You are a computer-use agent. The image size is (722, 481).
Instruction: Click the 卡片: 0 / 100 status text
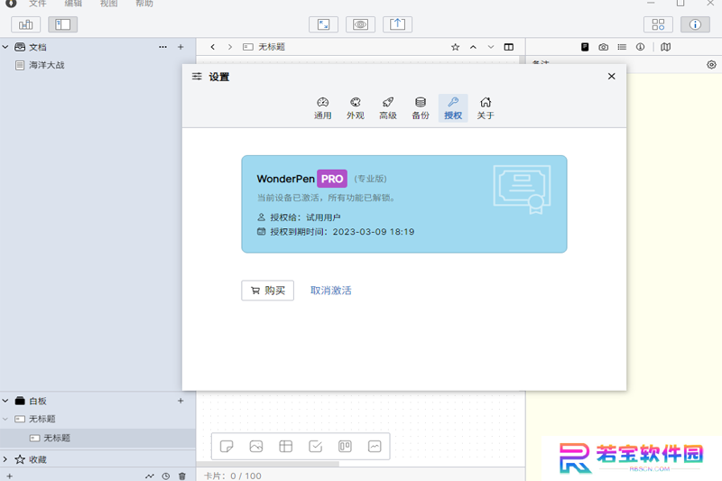coord(233,476)
